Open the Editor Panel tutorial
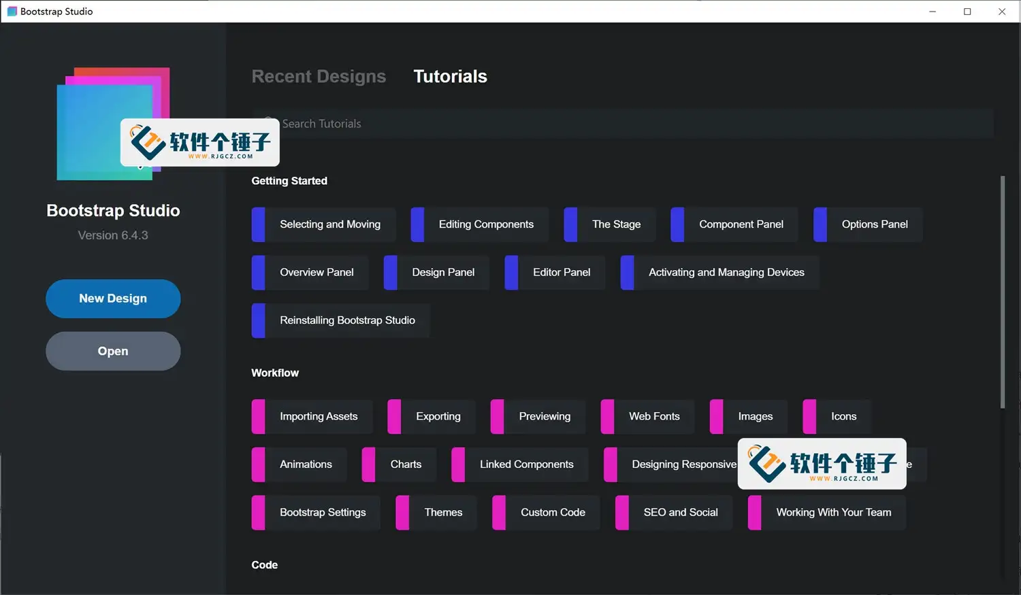Screen dimensions: 1021x595 click(555, 272)
